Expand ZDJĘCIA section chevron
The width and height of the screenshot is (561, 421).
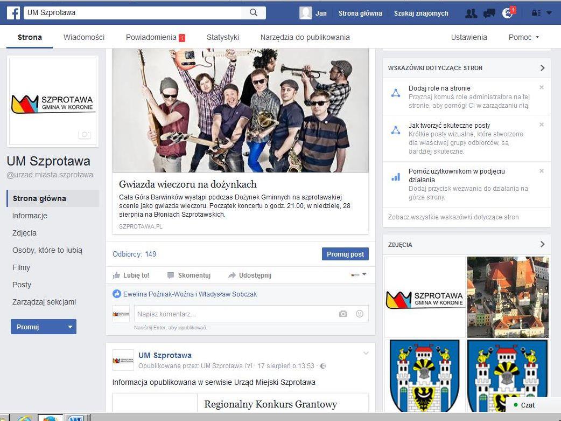542,244
